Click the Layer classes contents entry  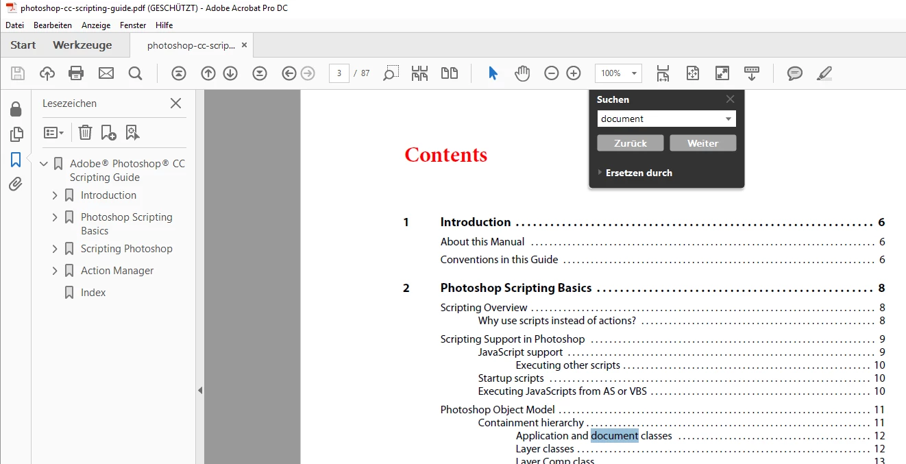[700, 449]
